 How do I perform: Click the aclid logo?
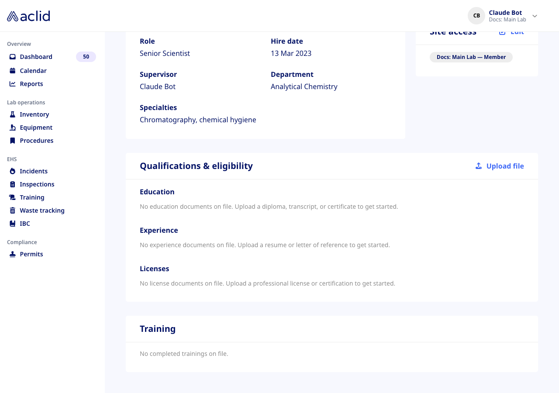point(28,16)
